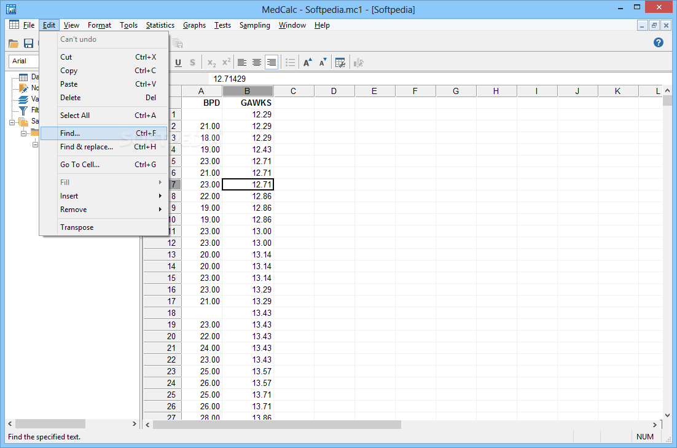
Task: Choose Transpose from Edit menu
Action: coord(104,227)
